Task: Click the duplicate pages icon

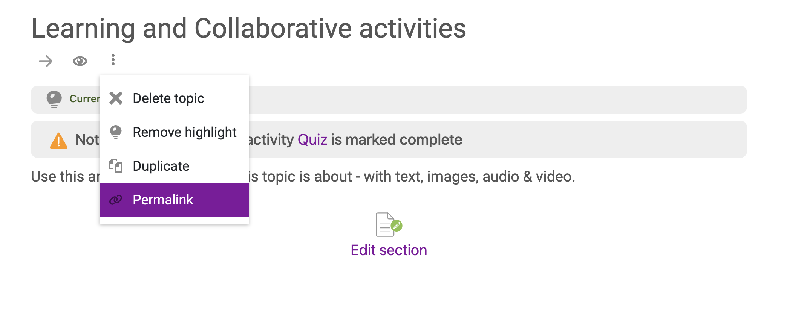Action: point(116,166)
